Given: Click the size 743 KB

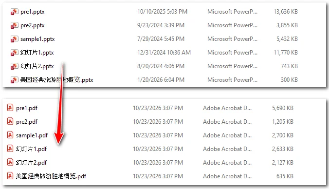Looking at the screenshot, I should tap(290, 66).
